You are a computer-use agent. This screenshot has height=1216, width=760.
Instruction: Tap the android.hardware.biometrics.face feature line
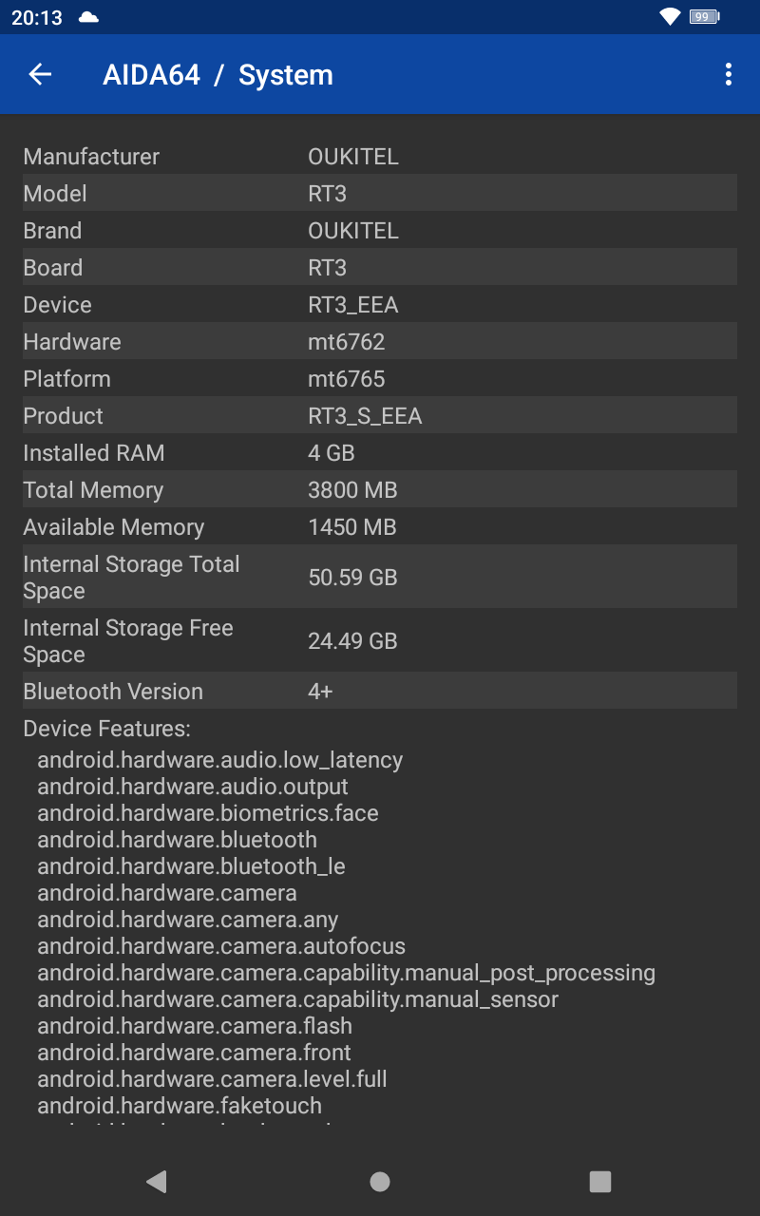click(x=208, y=813)
